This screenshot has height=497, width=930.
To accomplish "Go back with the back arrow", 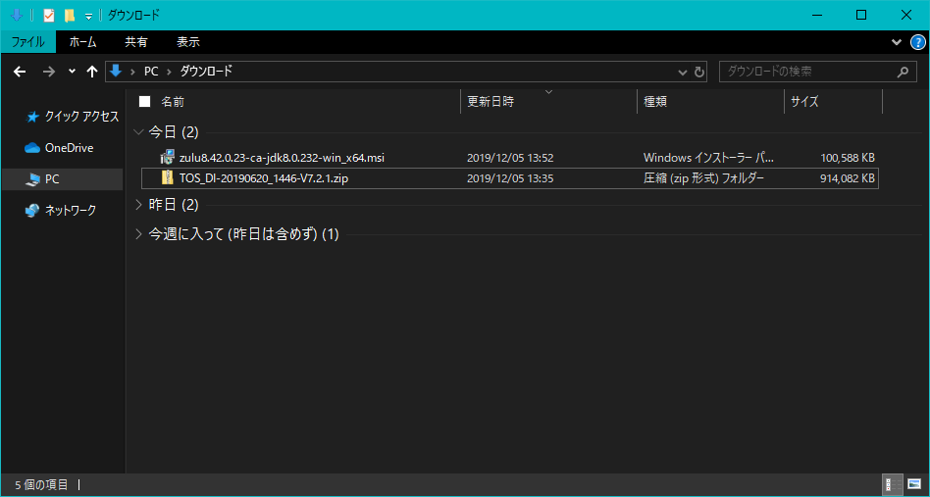I will 21,72.
